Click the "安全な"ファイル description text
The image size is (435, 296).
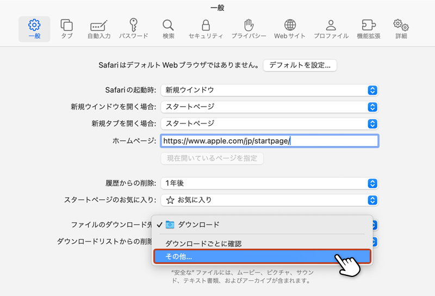[x=243, y=276]
